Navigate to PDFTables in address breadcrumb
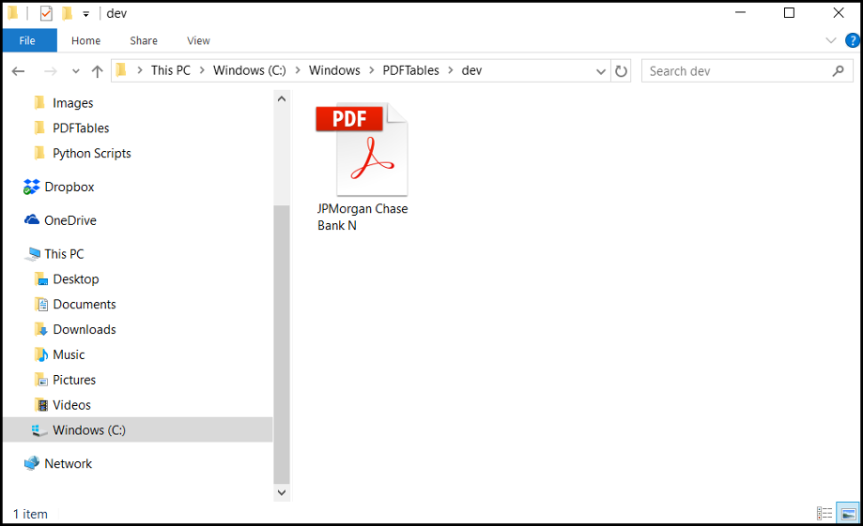863x526 pixels. pyautogui.click(x=410, y=70)
